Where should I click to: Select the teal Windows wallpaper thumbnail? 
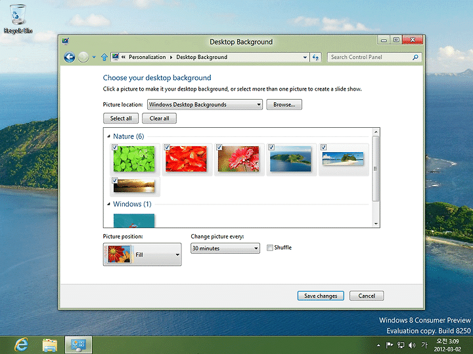(134, 220)
